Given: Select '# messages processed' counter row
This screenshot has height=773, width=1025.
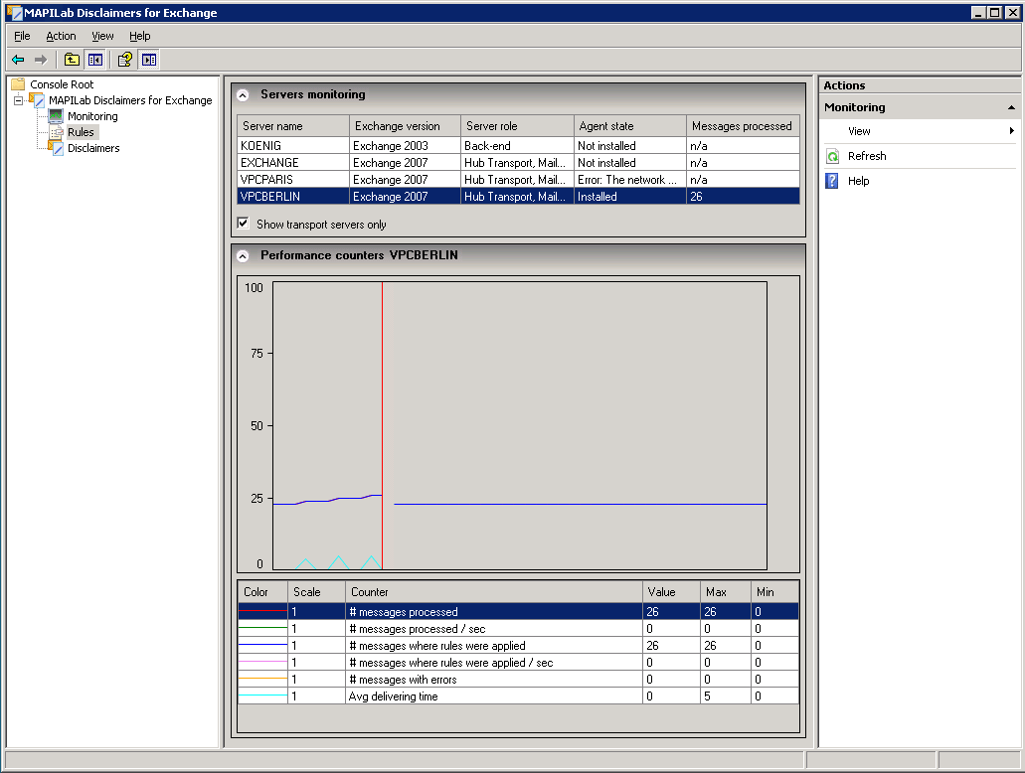Looking at the screenshot, I should [518, 612].
